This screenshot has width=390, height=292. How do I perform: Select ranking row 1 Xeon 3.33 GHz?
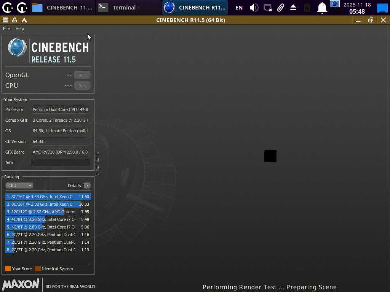pos(48,197)
